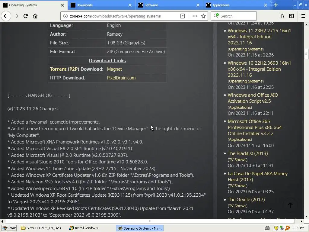Click the address bar URL field
Image resolution: width=309 pixels, height=232 pixels.
coord(123,16)
